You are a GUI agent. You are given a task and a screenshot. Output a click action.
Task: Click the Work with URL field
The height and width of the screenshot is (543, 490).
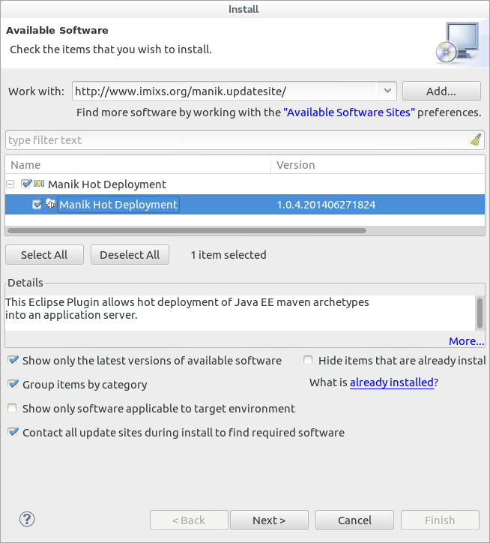225,91
